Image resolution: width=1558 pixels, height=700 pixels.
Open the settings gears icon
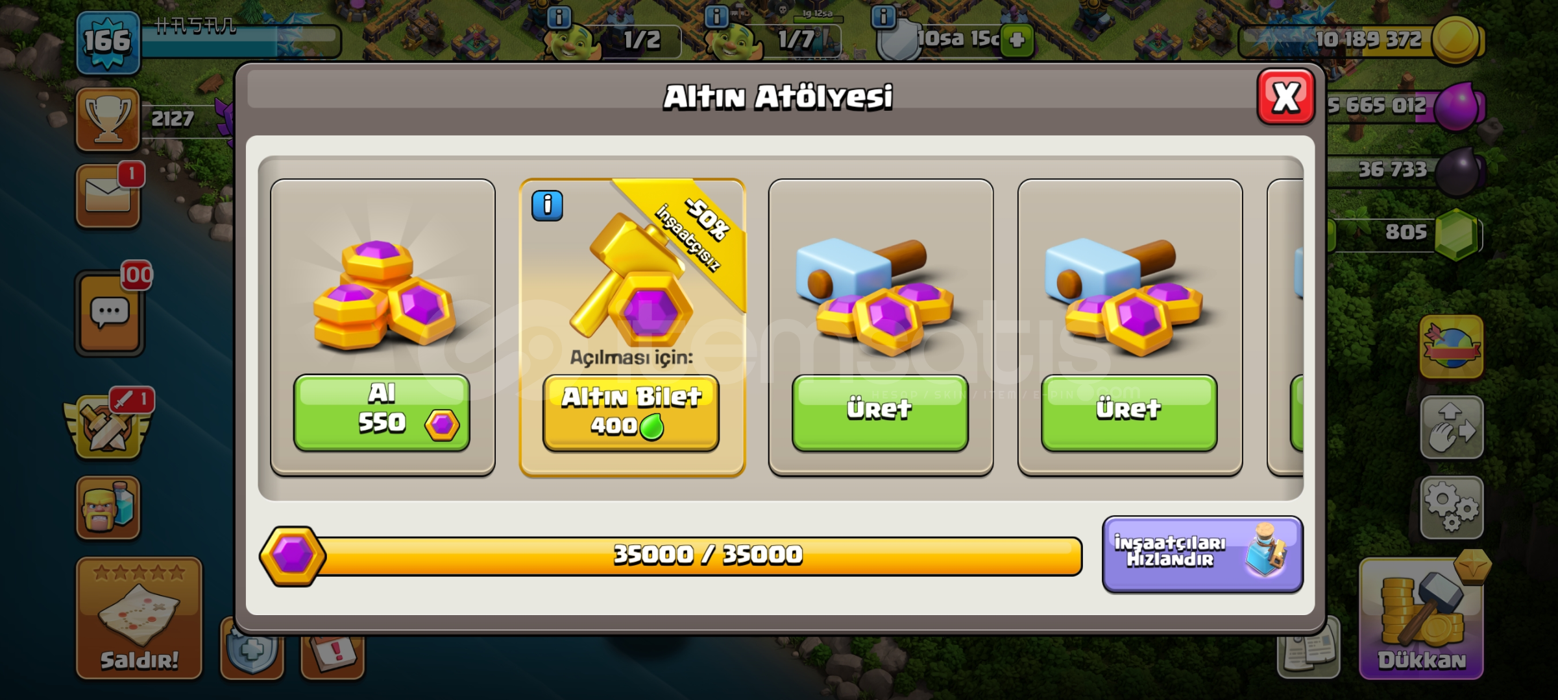tap(1452, 508)
